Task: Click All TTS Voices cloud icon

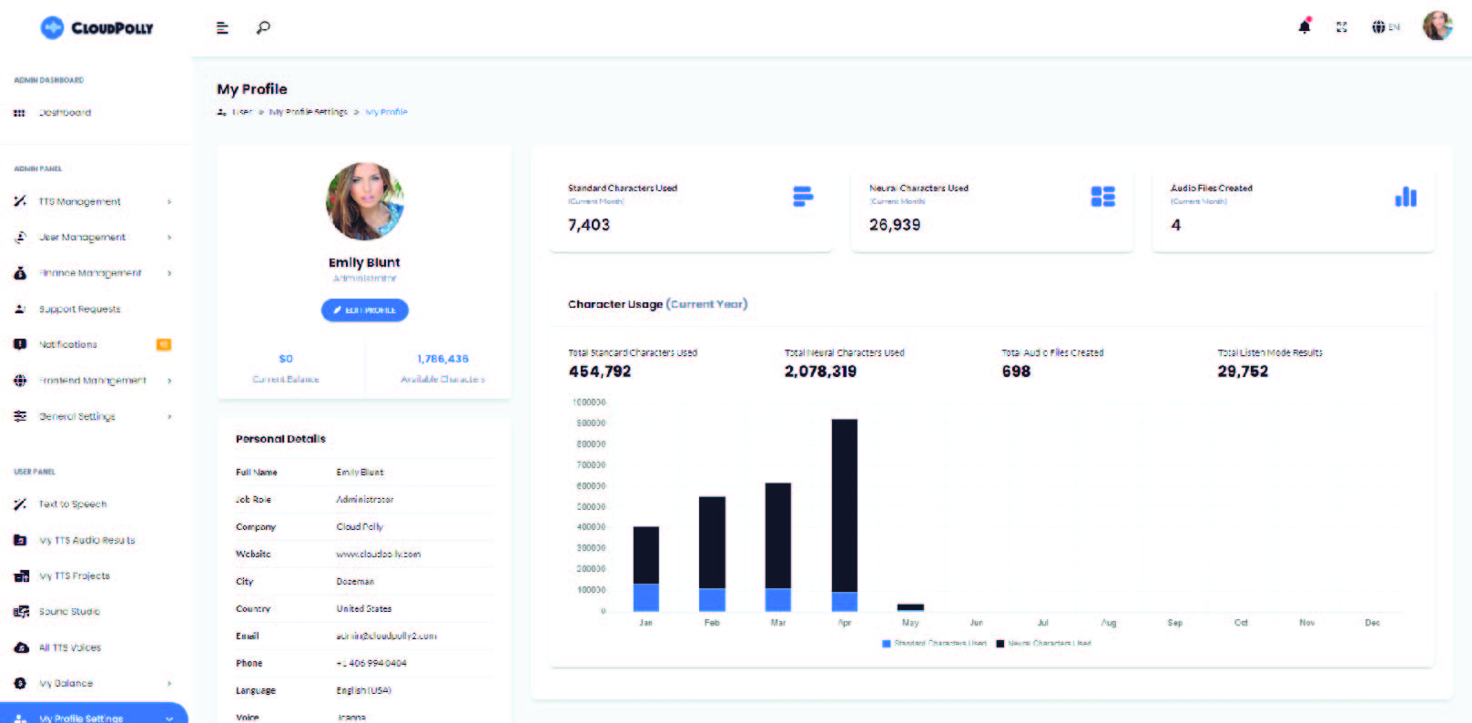Action: click(21, 647)
